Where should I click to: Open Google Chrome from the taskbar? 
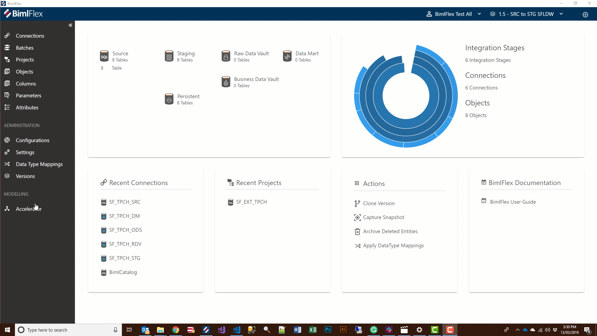coord(176,330)
